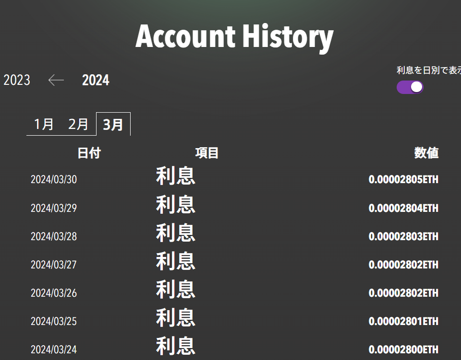Screen dimensions: 461x360
Task: Switch to the 1月 tab
Action: point(44,124)
